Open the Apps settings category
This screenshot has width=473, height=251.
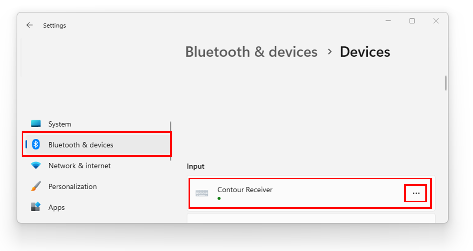pos(56,207)
